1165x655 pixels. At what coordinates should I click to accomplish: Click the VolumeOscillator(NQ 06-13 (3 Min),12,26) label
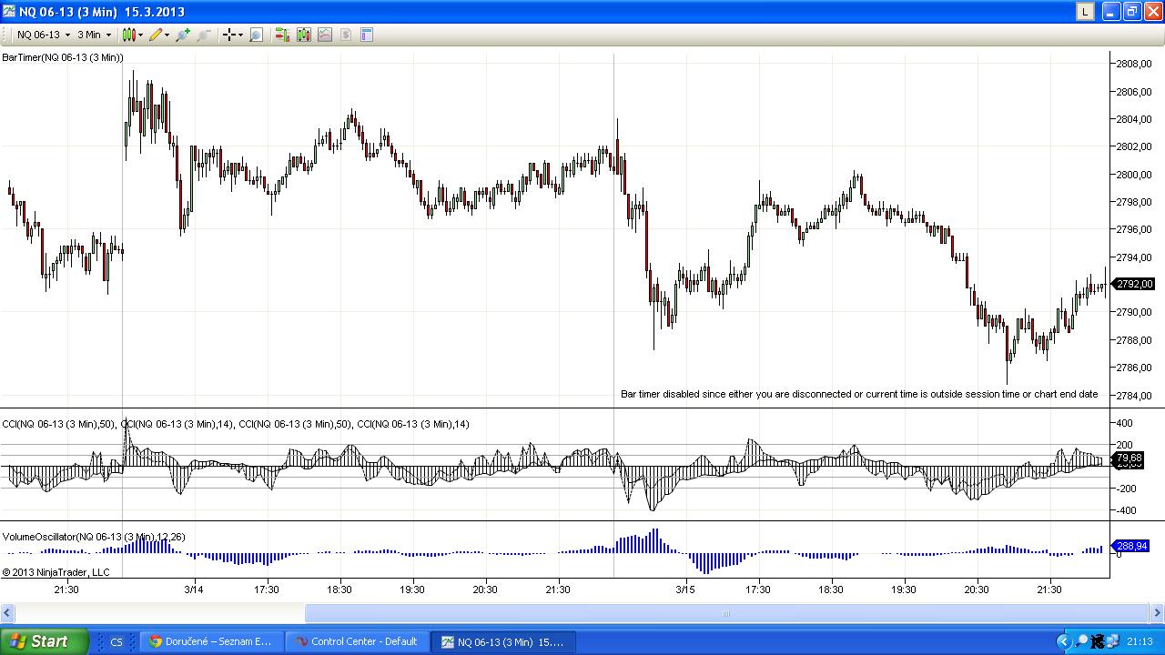(x=94, y=538)
